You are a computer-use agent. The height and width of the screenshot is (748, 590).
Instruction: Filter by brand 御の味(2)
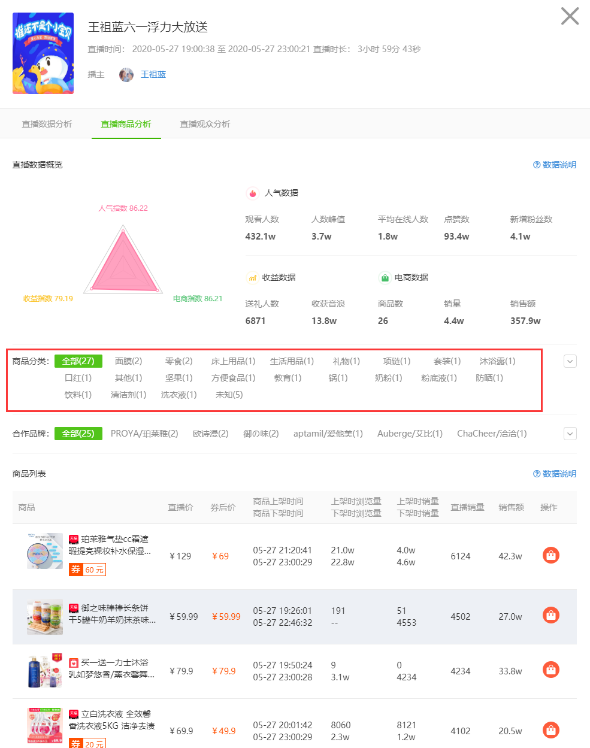tap(261, 434)
